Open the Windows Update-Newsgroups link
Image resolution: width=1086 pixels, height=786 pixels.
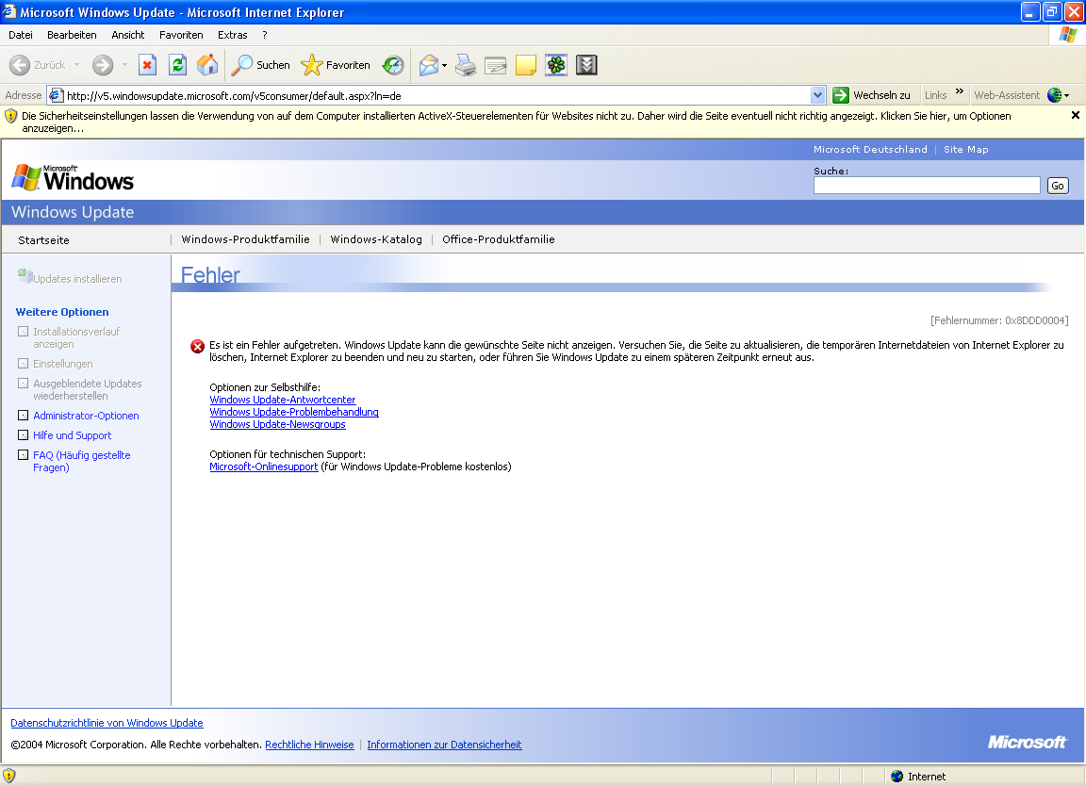278,424
